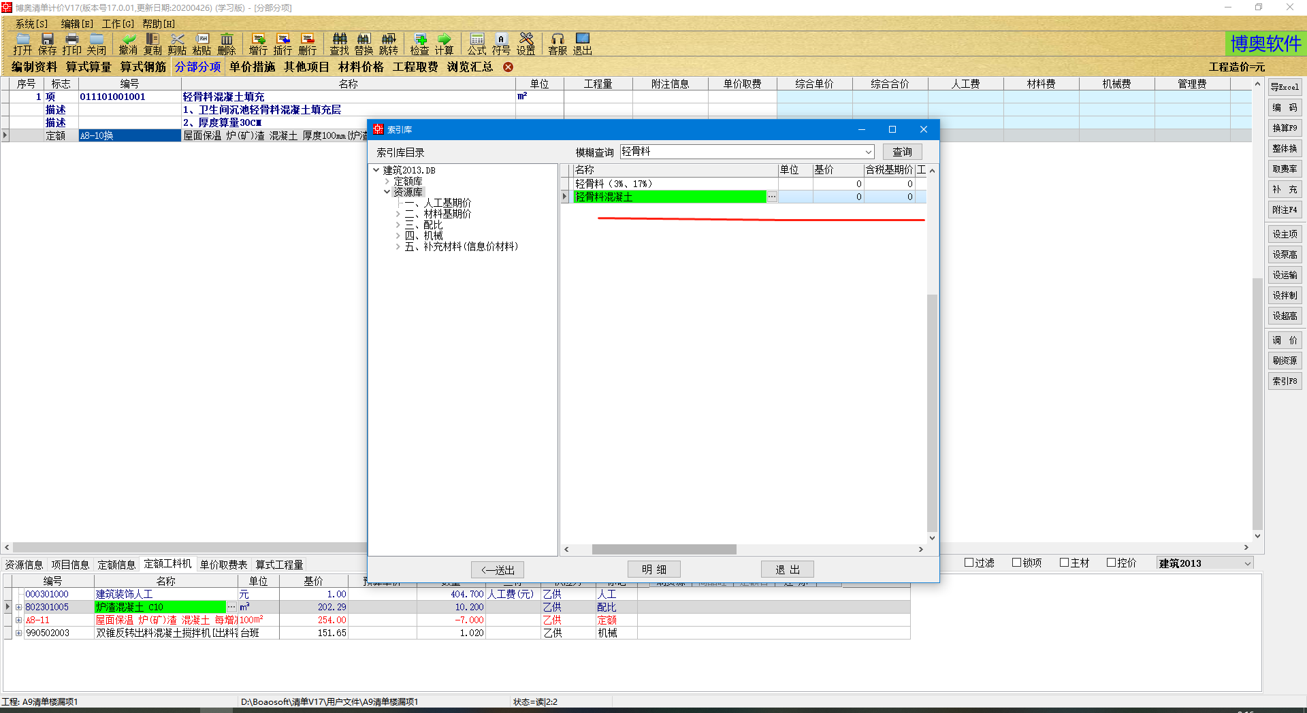1307x713 pixels.
Task: Select the 轻骨料（3%、17%）result row
Action: click(x=743, y=184)
